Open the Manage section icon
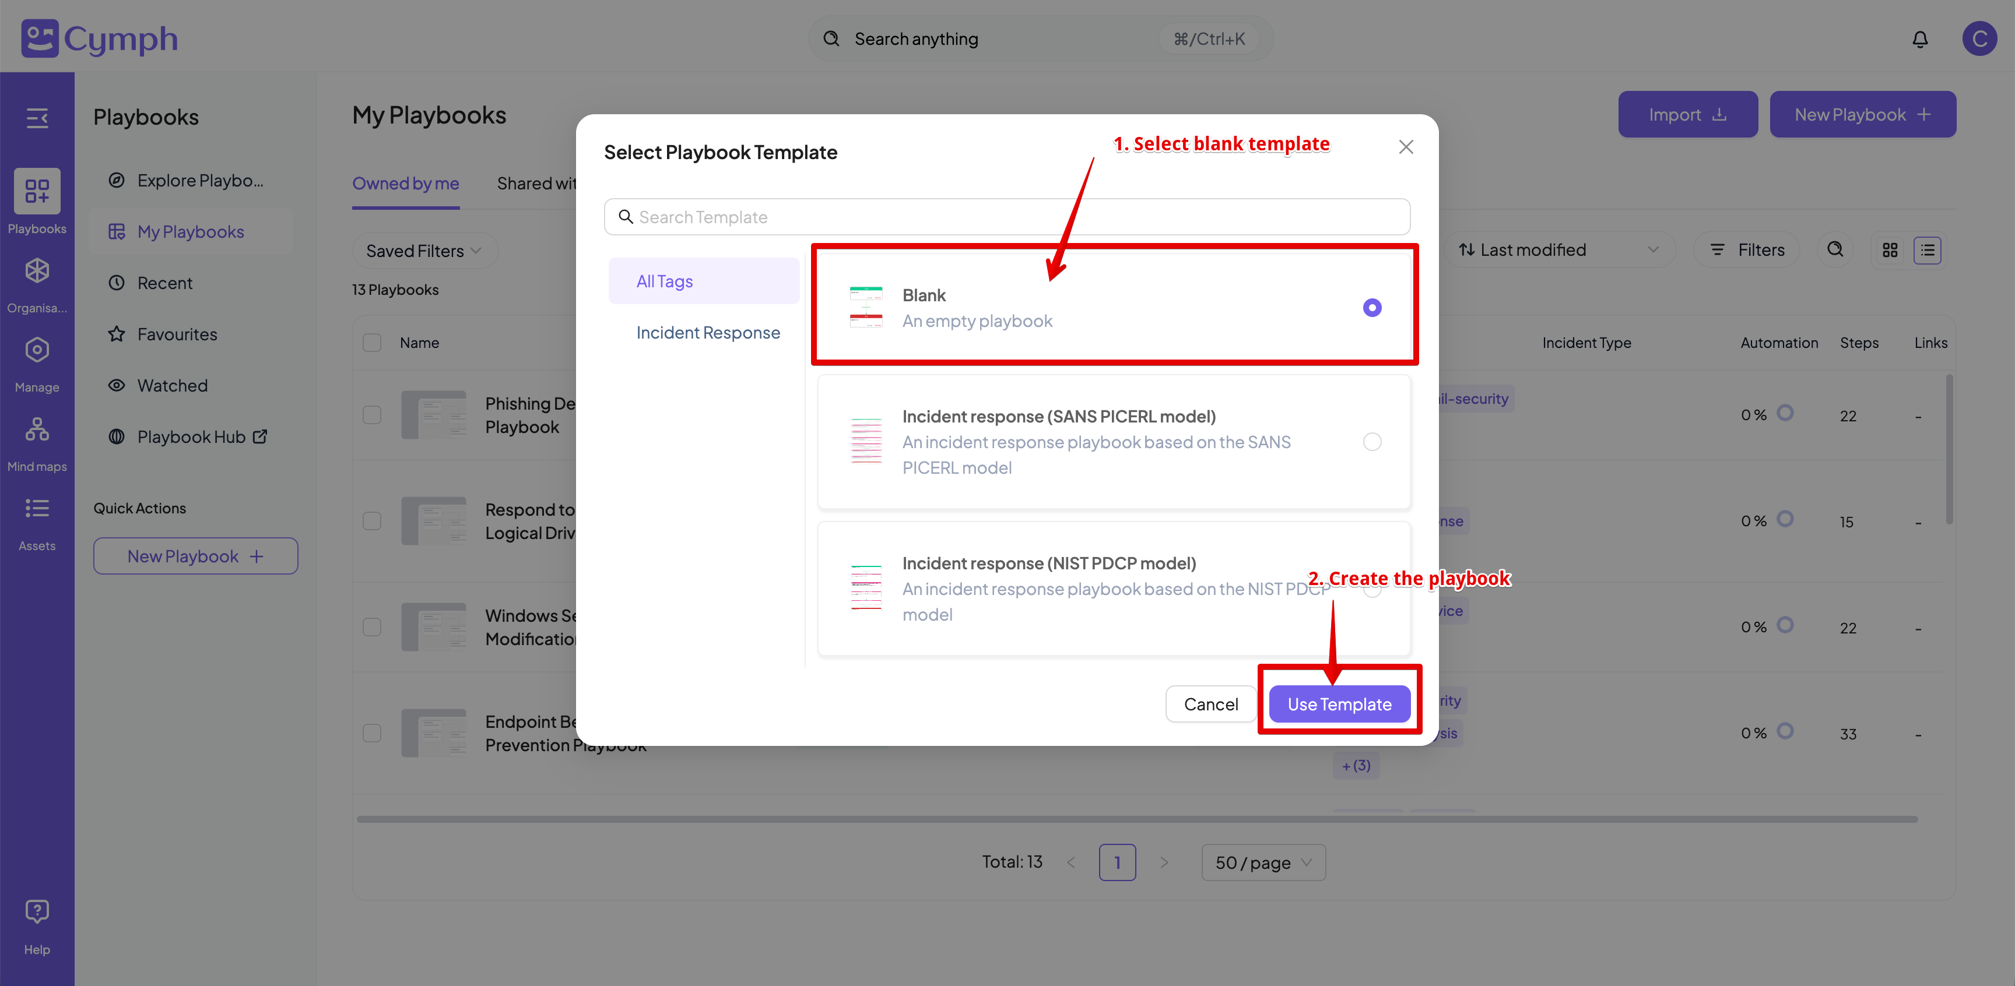 [37, 350]
